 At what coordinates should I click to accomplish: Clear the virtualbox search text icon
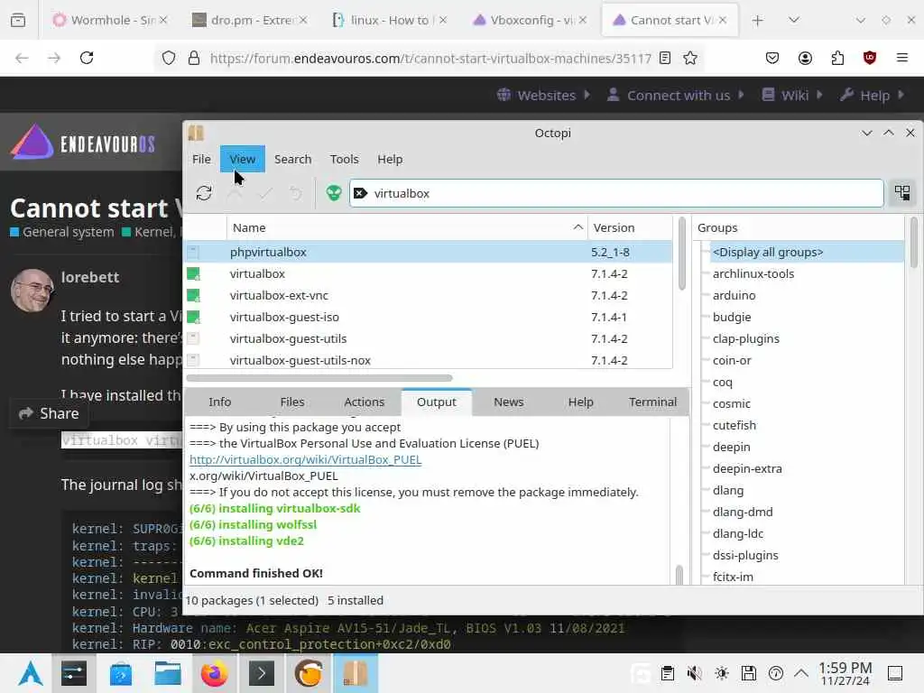pyautogui.click(x=361, y=193)
